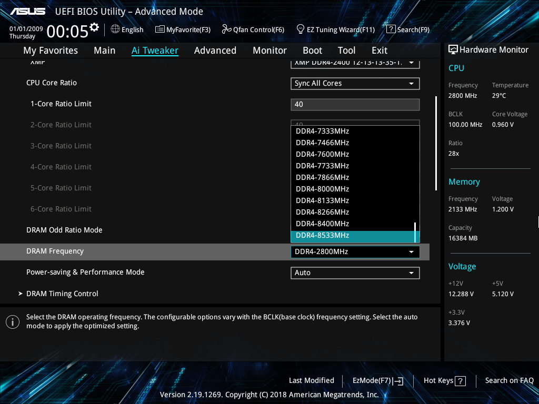Click the frequency list scrollbar thumb
The width and height of the screenshot is (539, 404).
point(415,233)
